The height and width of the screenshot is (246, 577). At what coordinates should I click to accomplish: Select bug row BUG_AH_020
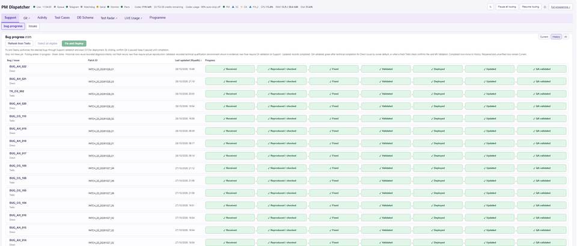[x=288, y=106]
